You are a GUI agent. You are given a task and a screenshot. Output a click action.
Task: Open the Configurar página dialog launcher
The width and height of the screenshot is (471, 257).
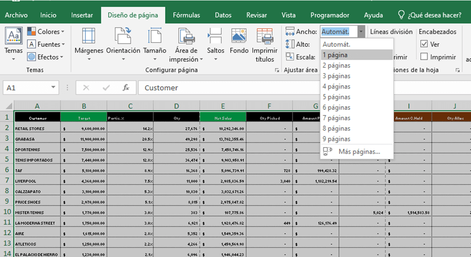point(277,70)
